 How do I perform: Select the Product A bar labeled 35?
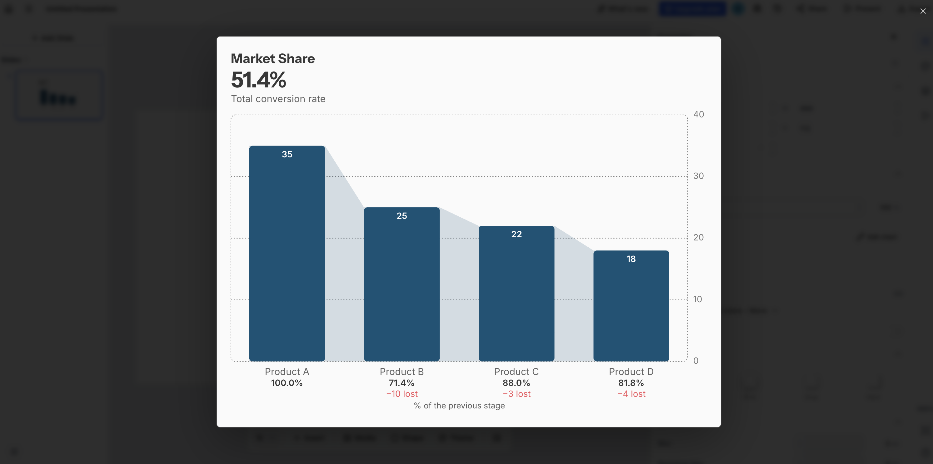tap(287, 253)
